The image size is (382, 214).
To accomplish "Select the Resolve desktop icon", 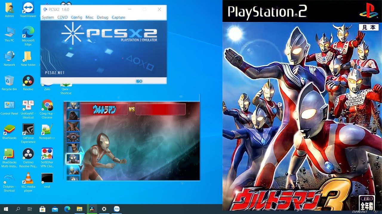I will click(x=28, y=83).
